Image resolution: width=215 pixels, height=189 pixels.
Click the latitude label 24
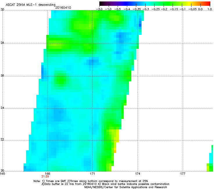[x=2, y=108]
